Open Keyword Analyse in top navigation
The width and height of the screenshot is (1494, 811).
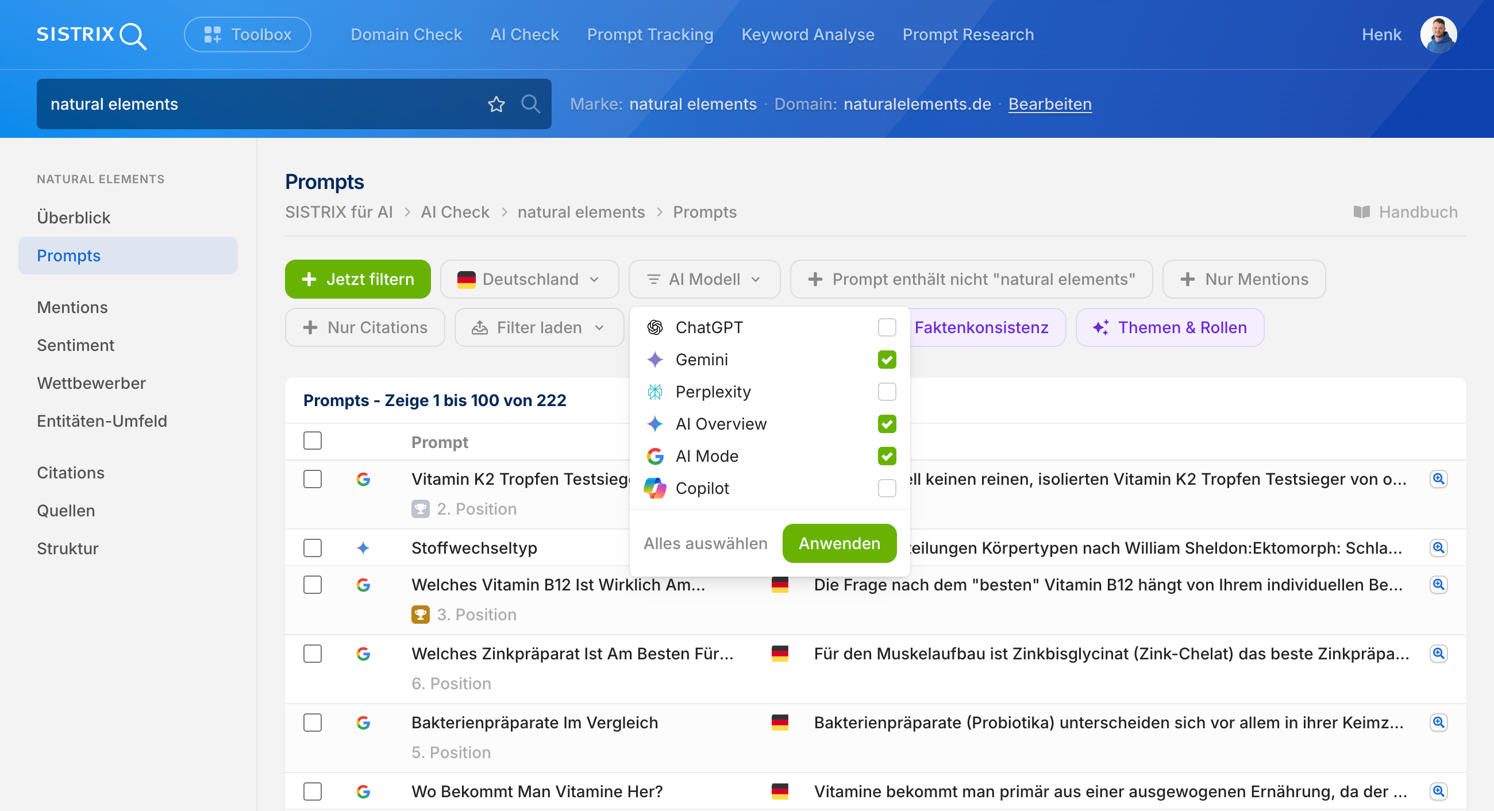(x=808, y=35)
